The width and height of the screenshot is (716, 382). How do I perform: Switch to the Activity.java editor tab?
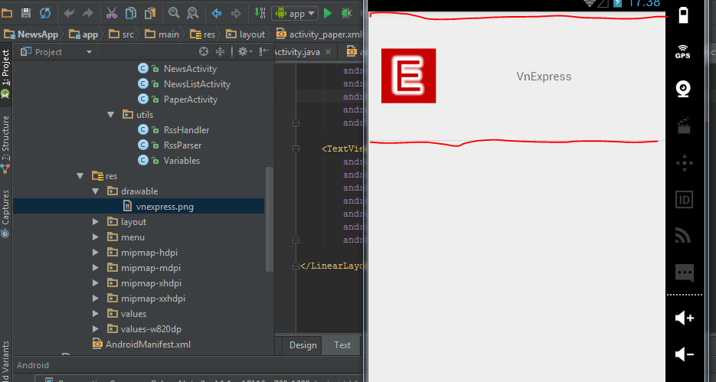(297, 52)
